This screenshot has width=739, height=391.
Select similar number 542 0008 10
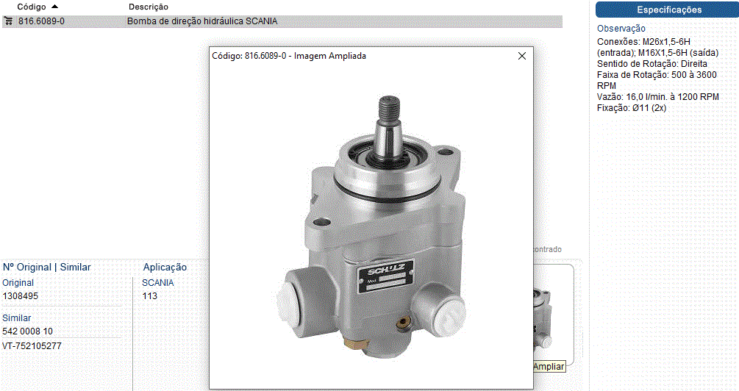27,331
